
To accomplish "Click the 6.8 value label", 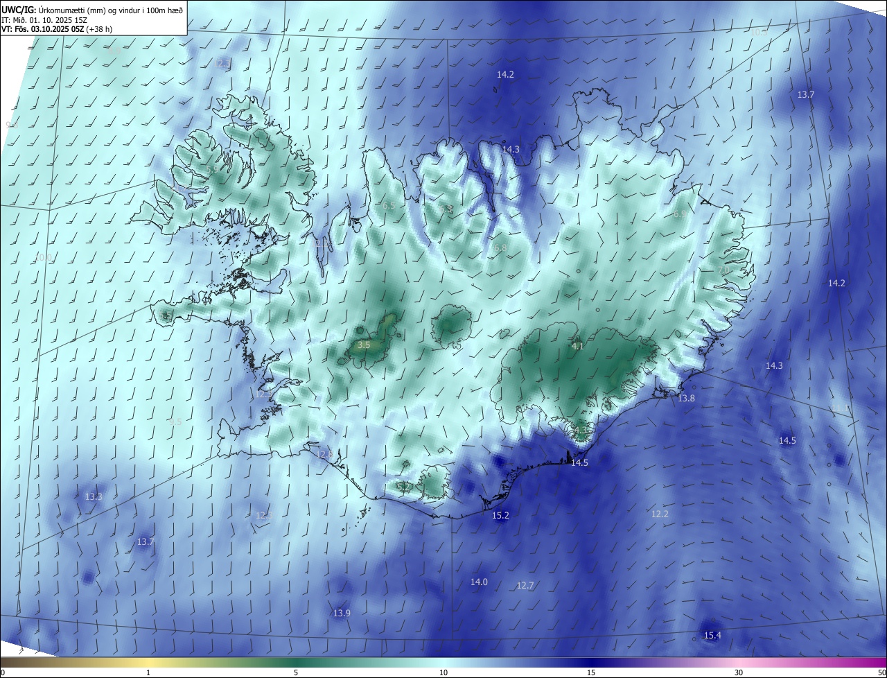I will 500,247.
